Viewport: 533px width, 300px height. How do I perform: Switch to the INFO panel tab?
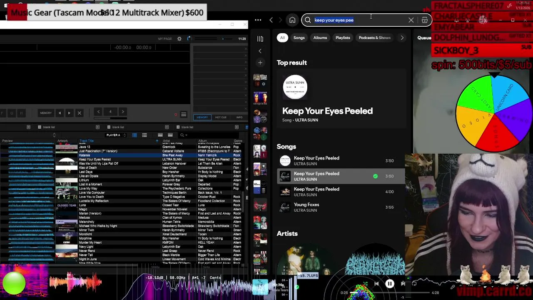point(239,117)
